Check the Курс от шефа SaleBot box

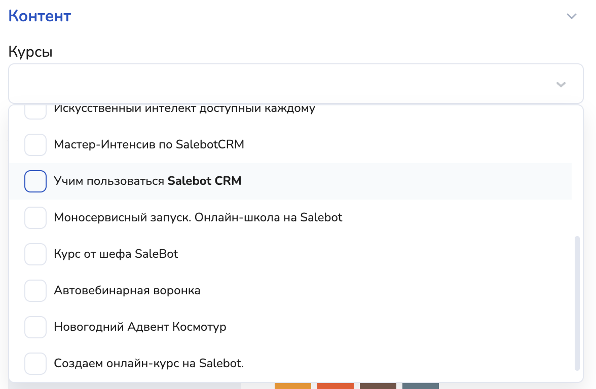35,254
